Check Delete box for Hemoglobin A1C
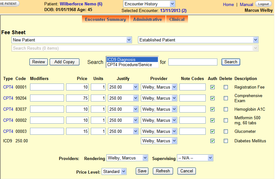 (226, 109)
